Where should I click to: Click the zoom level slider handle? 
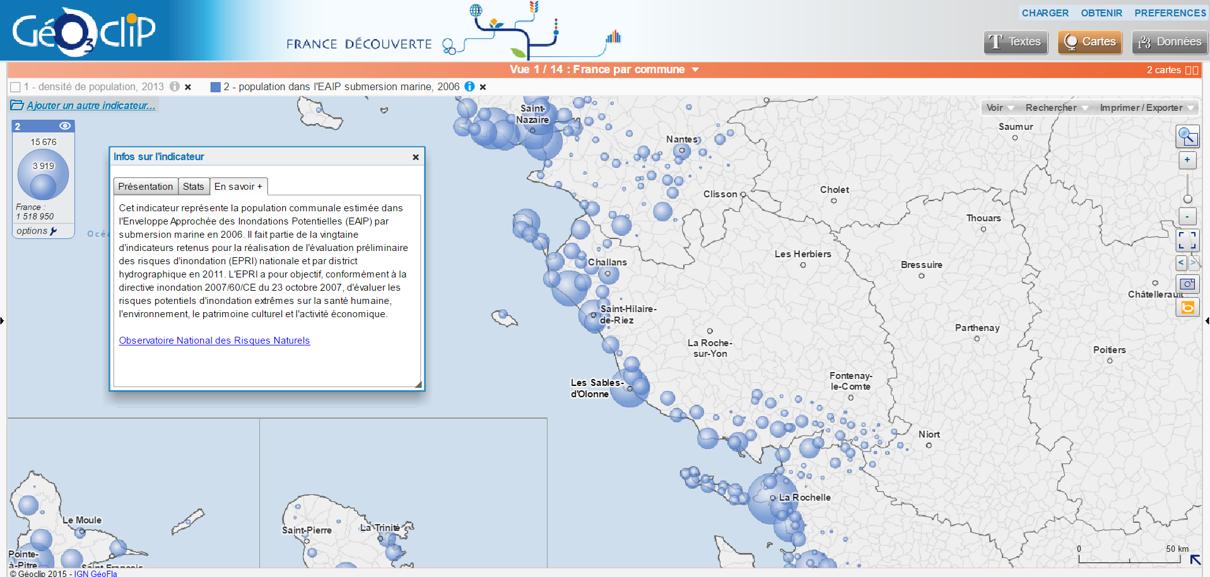[x=1187, y=199]
